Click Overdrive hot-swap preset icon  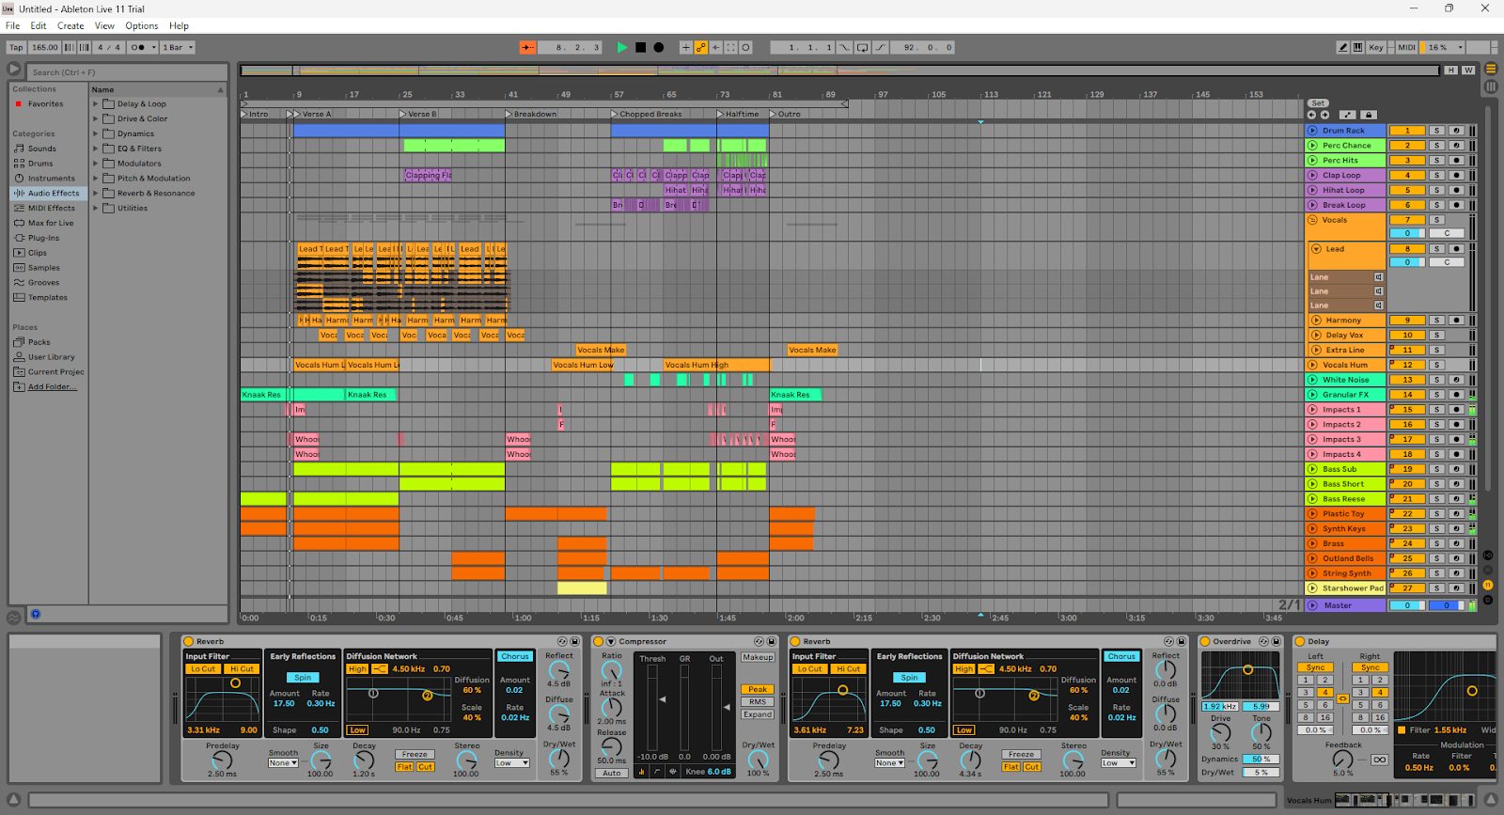[x=1264, y=641]
